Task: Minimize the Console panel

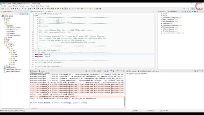Action: [x=121, y=71]
